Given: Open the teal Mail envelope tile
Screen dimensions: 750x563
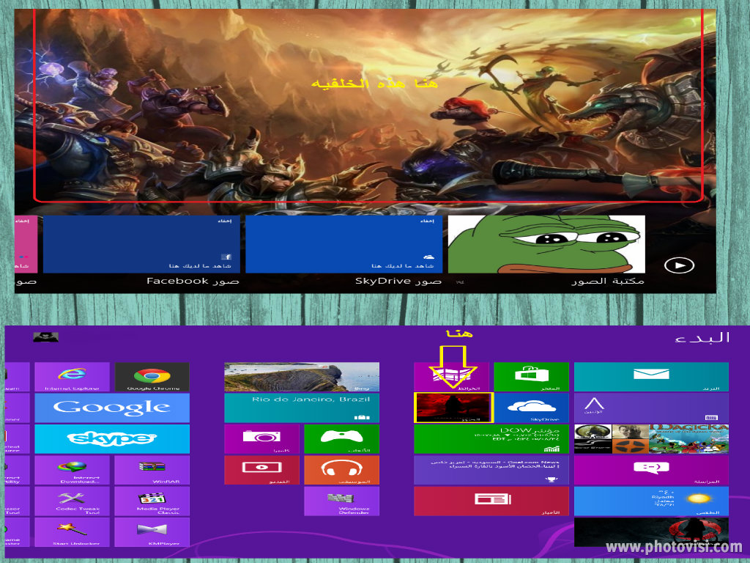Looking at the screenshot, I should [x=651, y=378].
